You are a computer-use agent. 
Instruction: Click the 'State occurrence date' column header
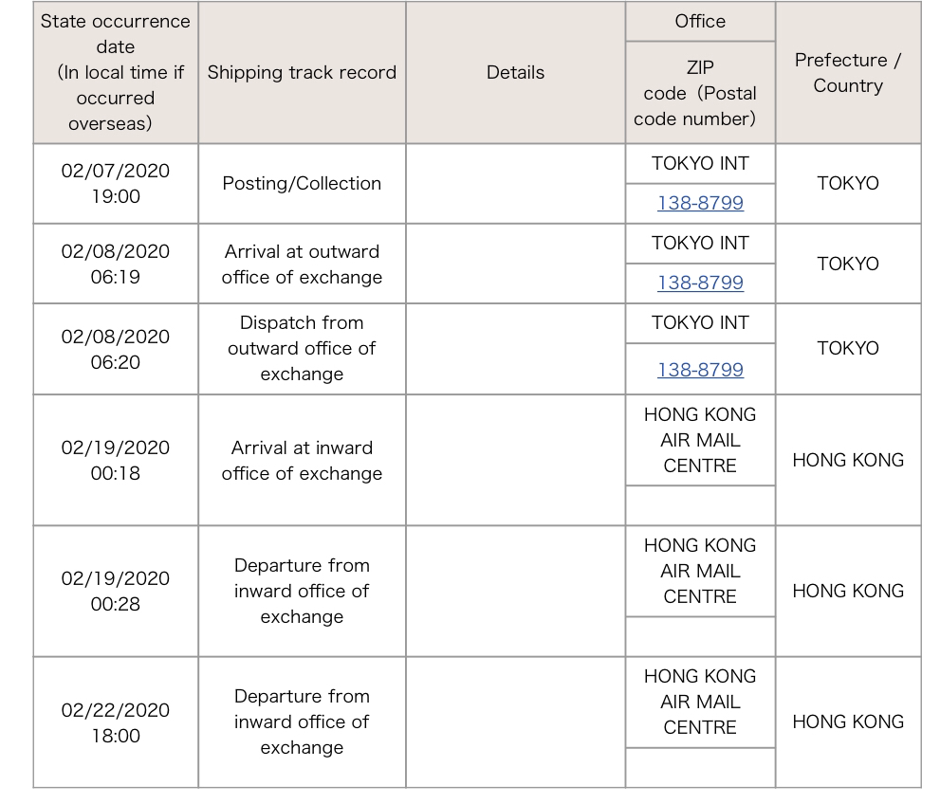(x=116, y=72)
